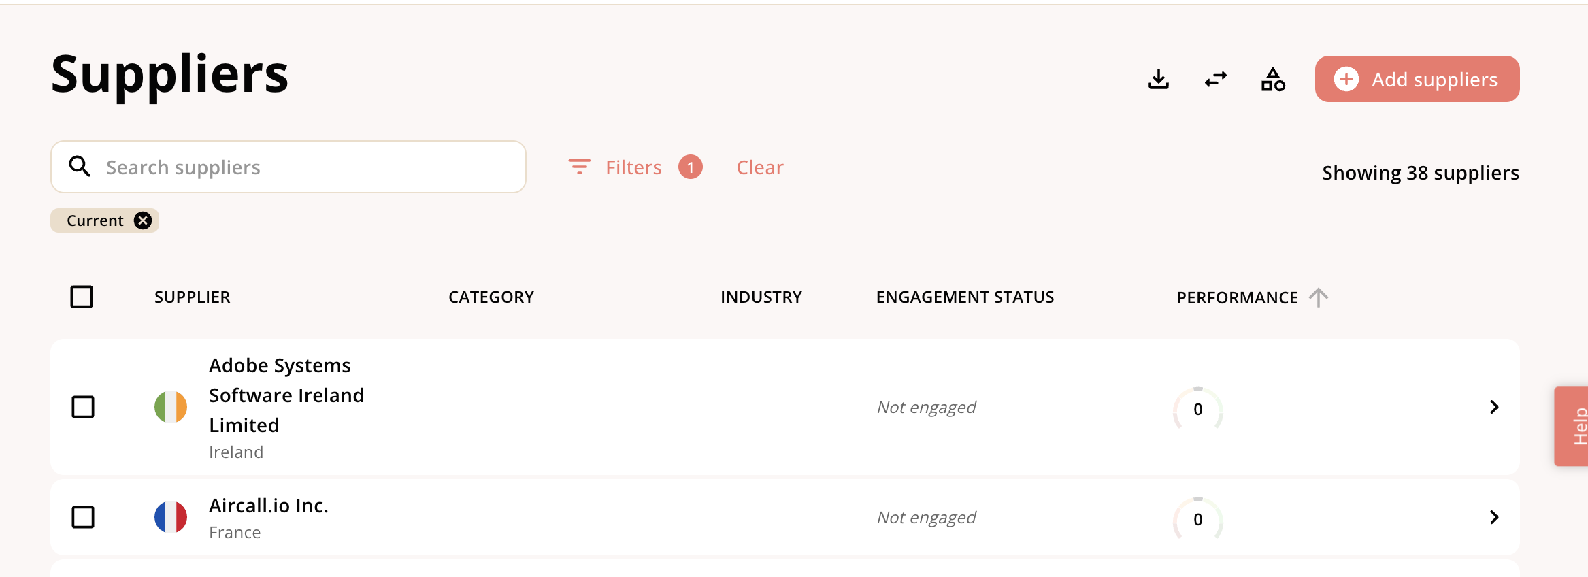Open Aircall.io row with chevron arrow
Image resolution: width=1588 pixels, height=577 pixels.
click(1494, 517)
